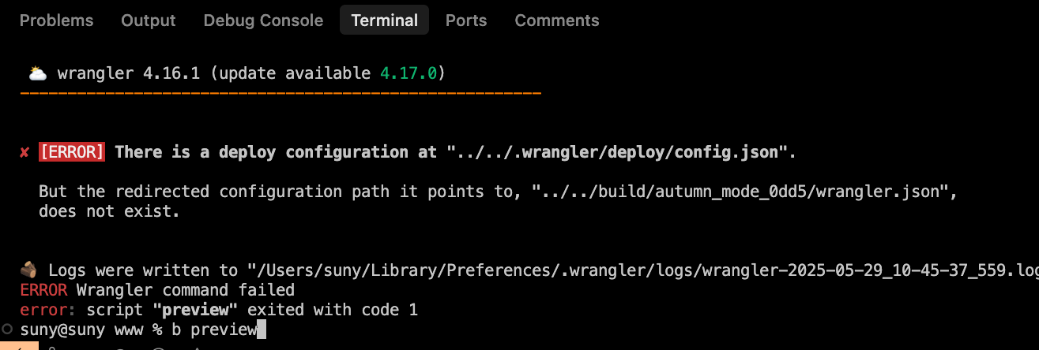Image resolution: width=1039 pixels, height=350 pixels.
Task: Open the .wrangler/deploy/config.json path link
Action: [x=616, y=152]
